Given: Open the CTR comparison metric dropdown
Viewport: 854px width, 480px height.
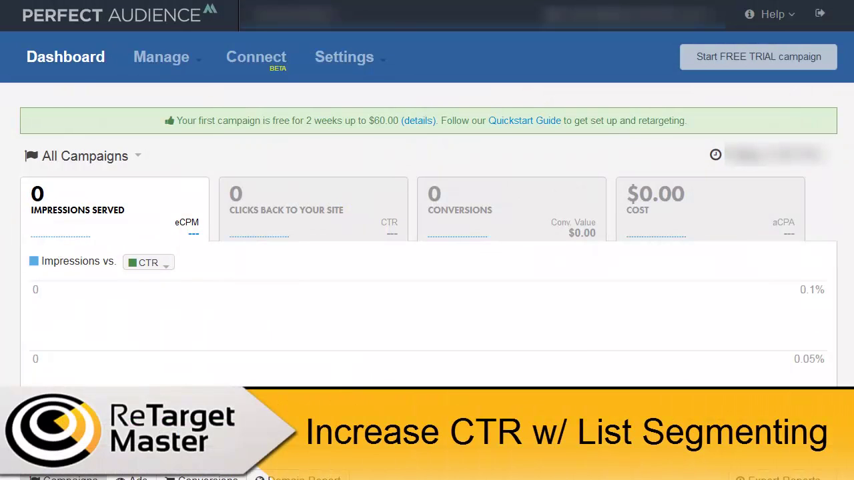Looking at the screenshot, I should [148, 263].
